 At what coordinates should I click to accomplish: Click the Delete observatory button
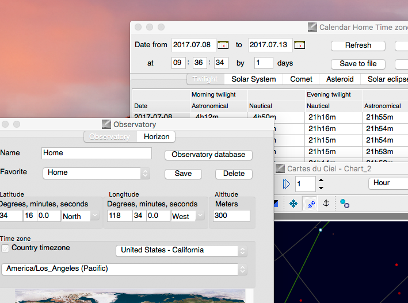[234, 174]
